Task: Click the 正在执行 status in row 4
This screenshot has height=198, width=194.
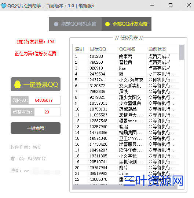Action: [x=161, y=74]
